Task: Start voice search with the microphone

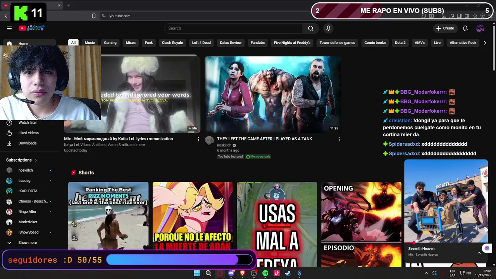Action: 328,28
